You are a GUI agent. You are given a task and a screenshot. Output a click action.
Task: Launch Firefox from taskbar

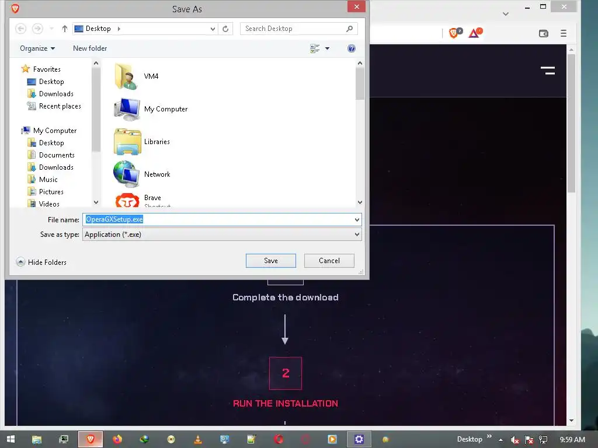tap(117, 439)
